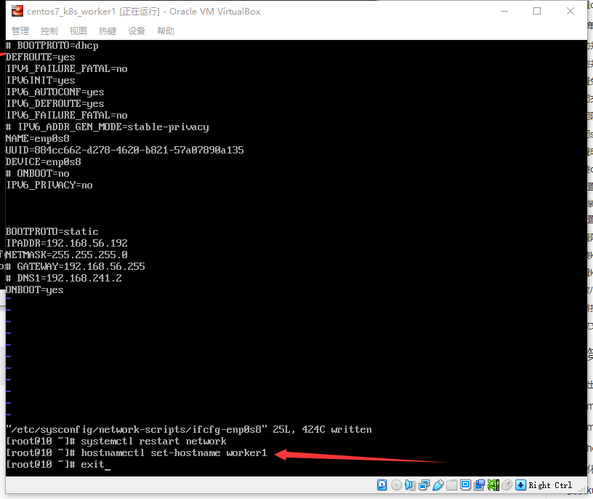
Task: Click the NAME=enp0s8 line
Action: [x=38, y=138]
